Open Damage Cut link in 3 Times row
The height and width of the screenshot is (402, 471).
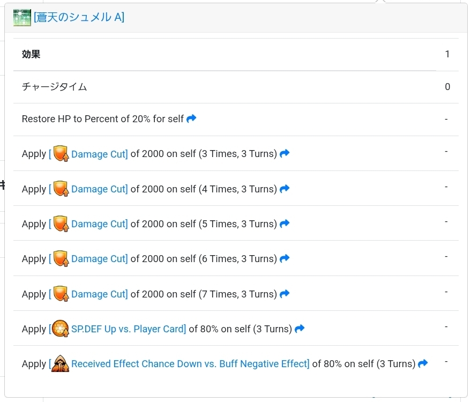coord(99,154)
